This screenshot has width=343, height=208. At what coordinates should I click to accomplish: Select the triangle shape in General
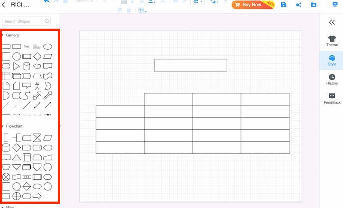[x=16, y=66]
